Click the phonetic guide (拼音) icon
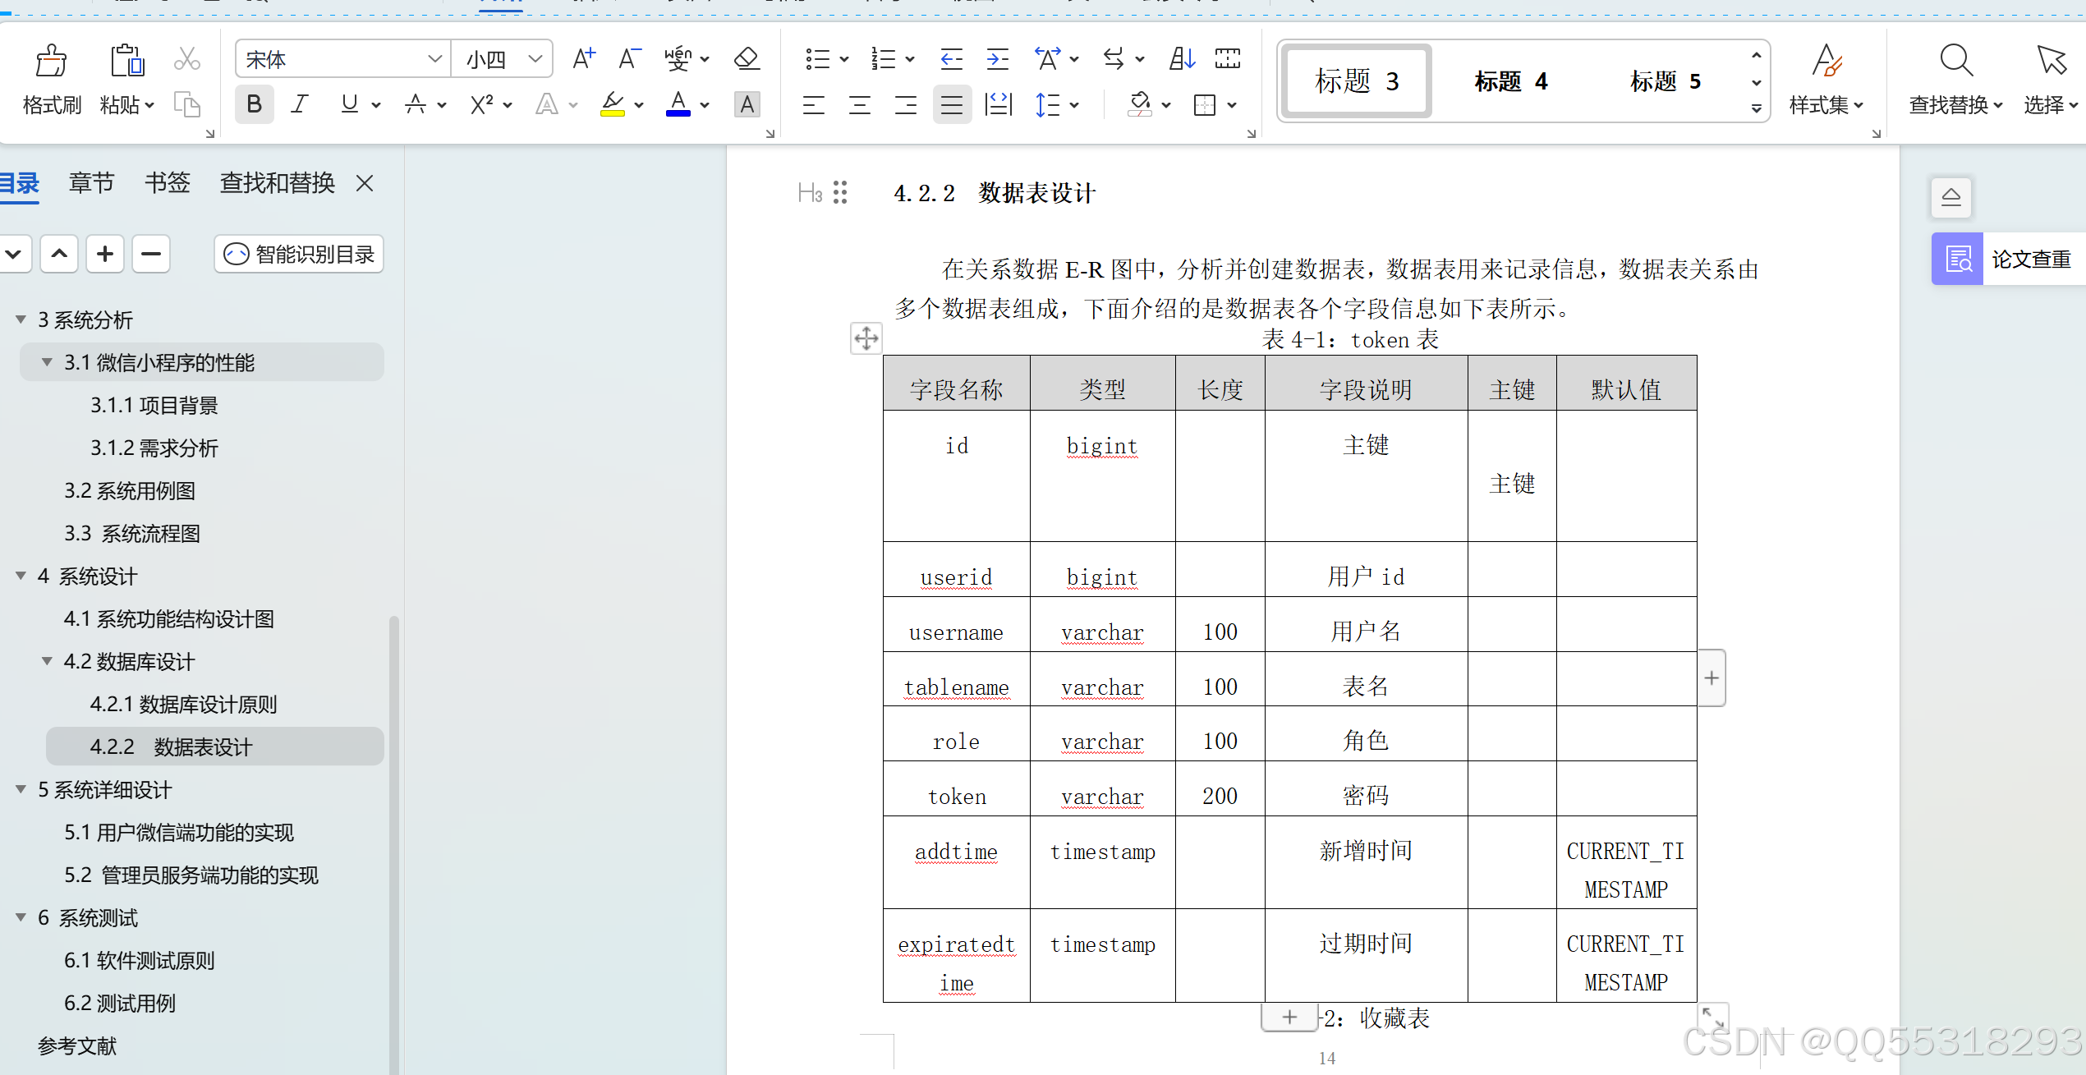This screenshot has width=2086, height=1075. click(x=678, y=59)
